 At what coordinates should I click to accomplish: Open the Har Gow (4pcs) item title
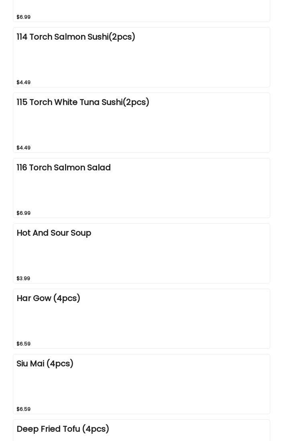(x=48, y=298)
